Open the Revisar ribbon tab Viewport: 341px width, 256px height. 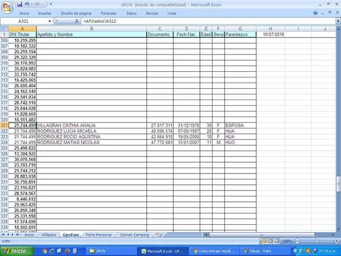coord(152,13)
